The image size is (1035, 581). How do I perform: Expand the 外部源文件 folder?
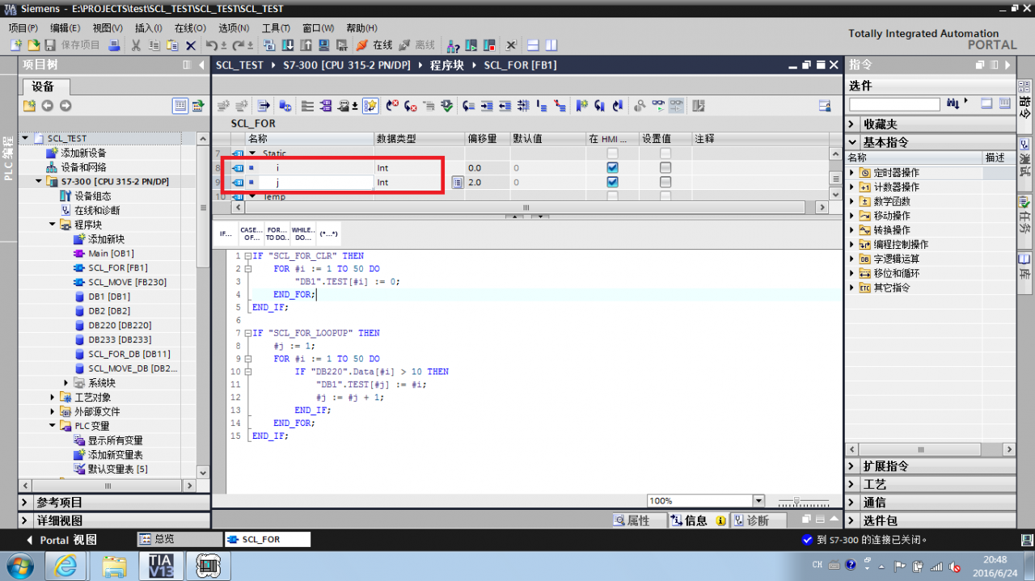tap(53, 412)
